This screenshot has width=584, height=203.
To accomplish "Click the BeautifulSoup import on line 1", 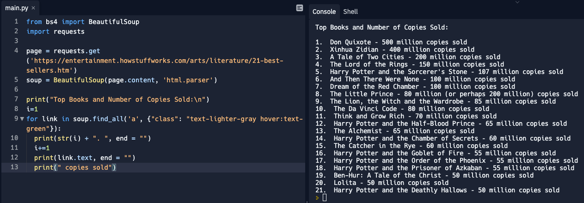I will [x=114, y=22].
